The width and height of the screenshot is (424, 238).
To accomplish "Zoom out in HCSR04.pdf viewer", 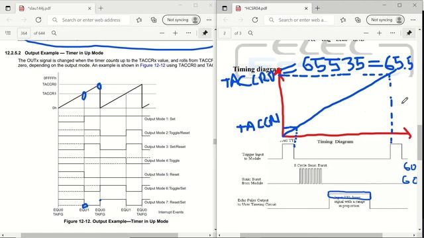I will tap(366, 33).
